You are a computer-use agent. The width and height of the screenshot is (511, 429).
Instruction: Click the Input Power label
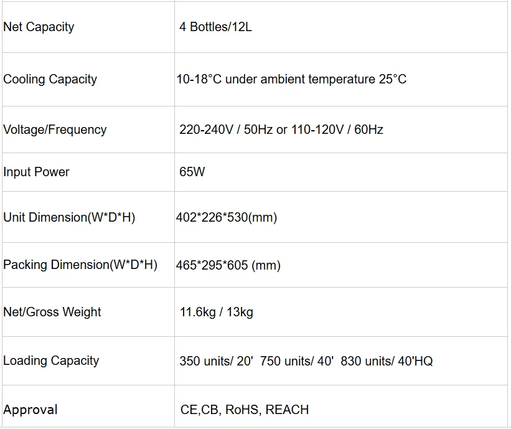36,172
